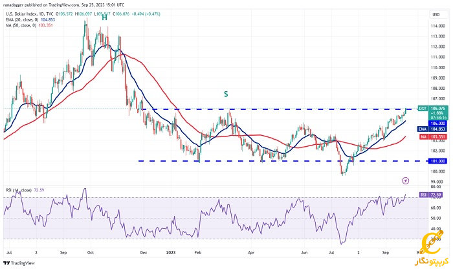Select the red MA 103.351 axis tag

434,137
